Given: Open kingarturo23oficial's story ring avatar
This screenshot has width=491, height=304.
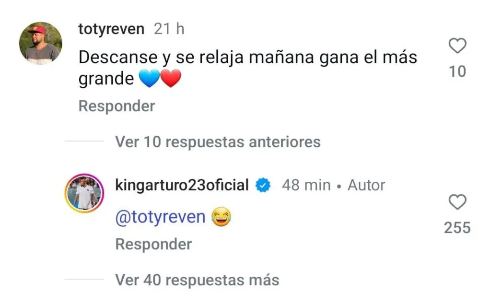Looking at the screenshot, I should [x=84, y=193].
